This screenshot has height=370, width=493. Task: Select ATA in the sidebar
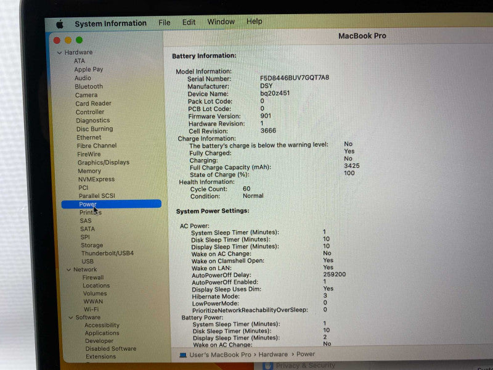(79, 60)
